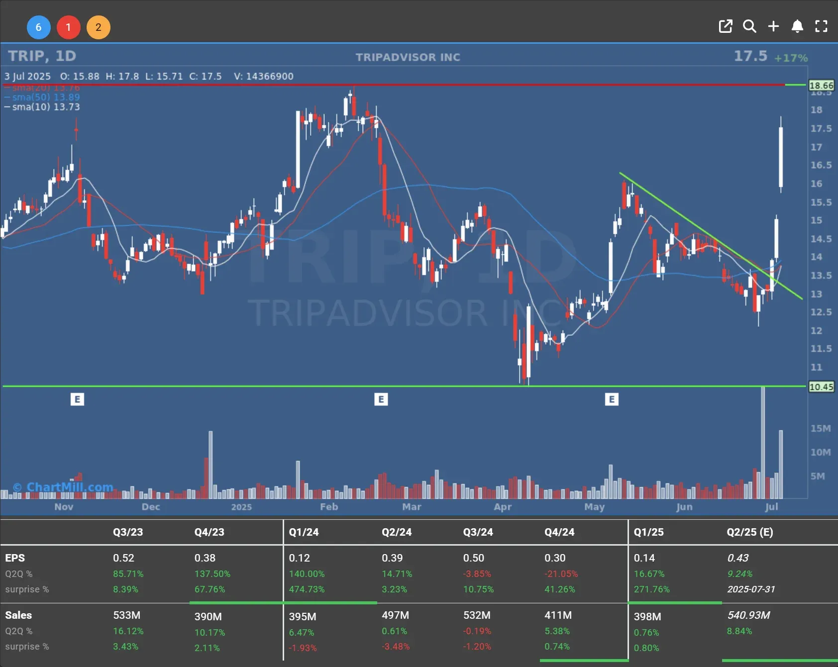Click the TRIPADVISOR INC chart title
This screenshot has height=667, width=838.
(x=408, y=57)
